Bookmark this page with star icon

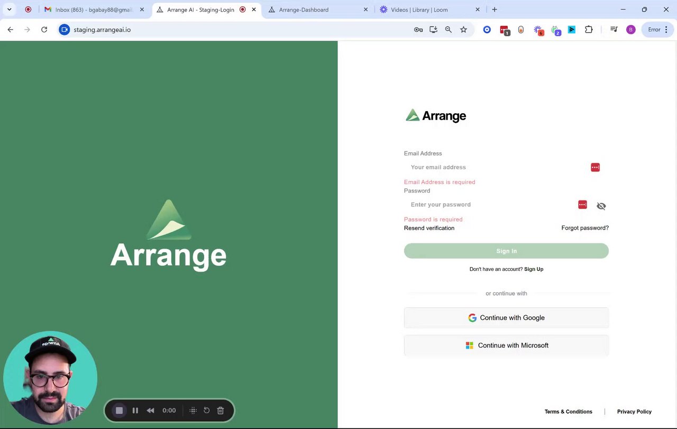[x=463, y=30]
